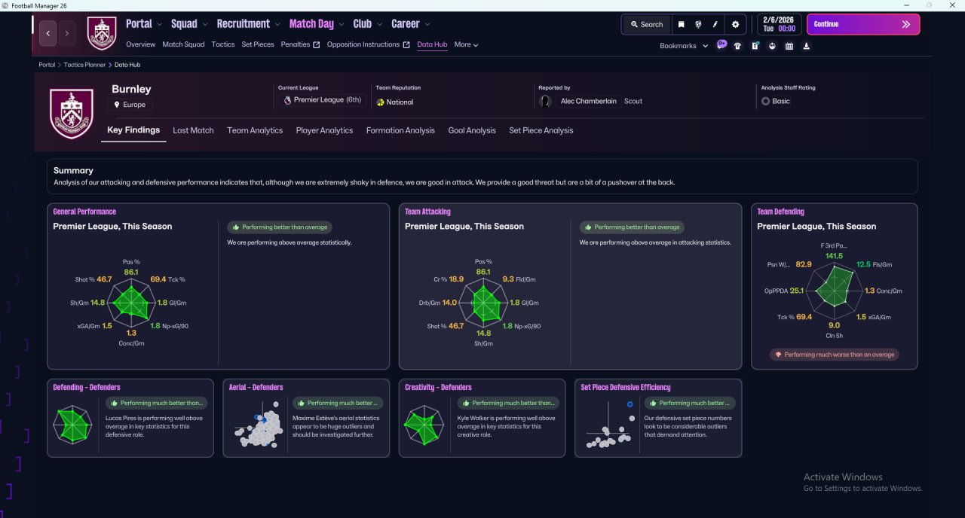The width and height of the screenshot is (965, 518).
Task: Open the shirt squad shortcut icon
Action: click(x=737, y=46)
